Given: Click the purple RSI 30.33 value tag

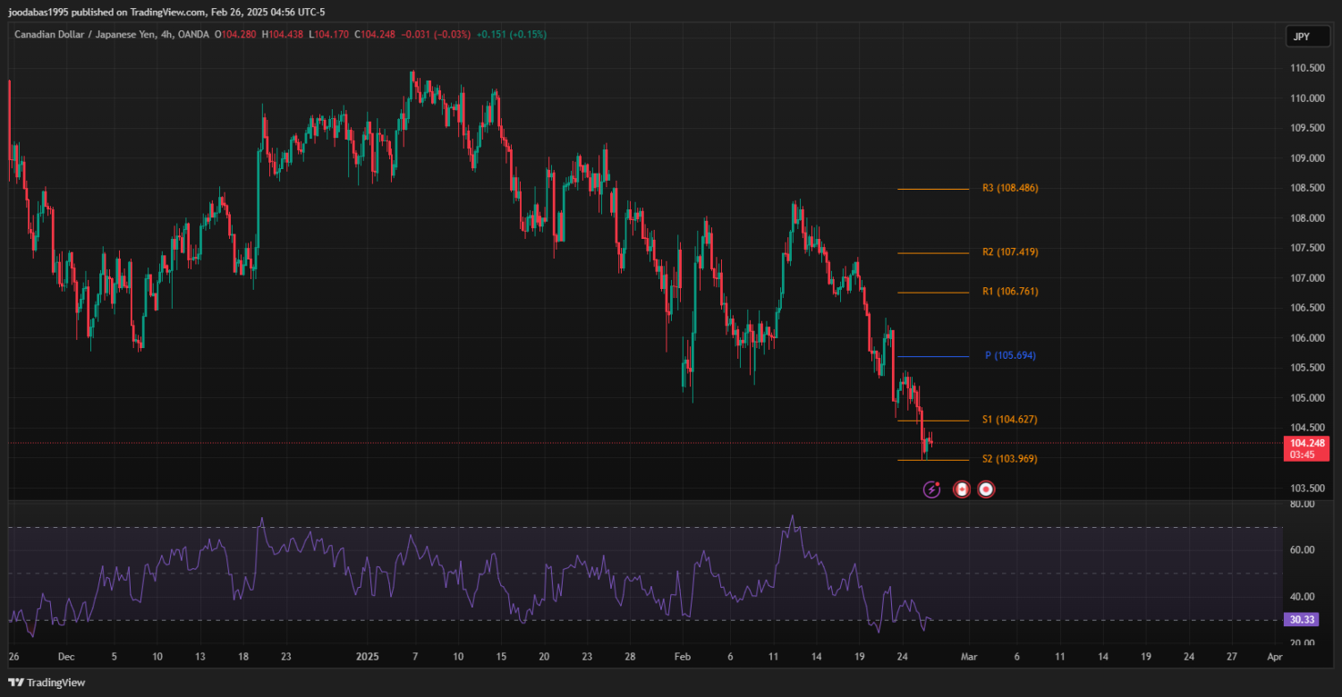Looking at the screenshot, I should click(x=1300, y=619).
